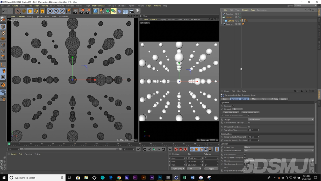Image resolution: width=321 pixels, height=181 pixels.
Task: Collapse the Cloner object hierarchy
Action: pyautogui.click(x=221, y=17)
